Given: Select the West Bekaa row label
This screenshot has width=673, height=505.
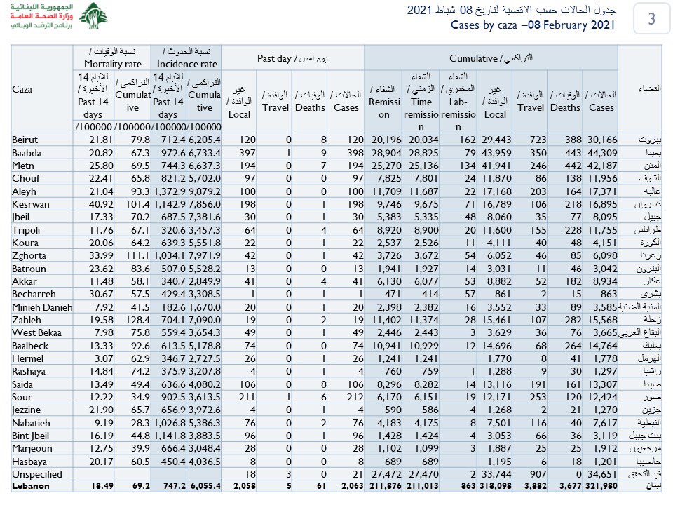Looking at the screenshot, I should [36, 331].
